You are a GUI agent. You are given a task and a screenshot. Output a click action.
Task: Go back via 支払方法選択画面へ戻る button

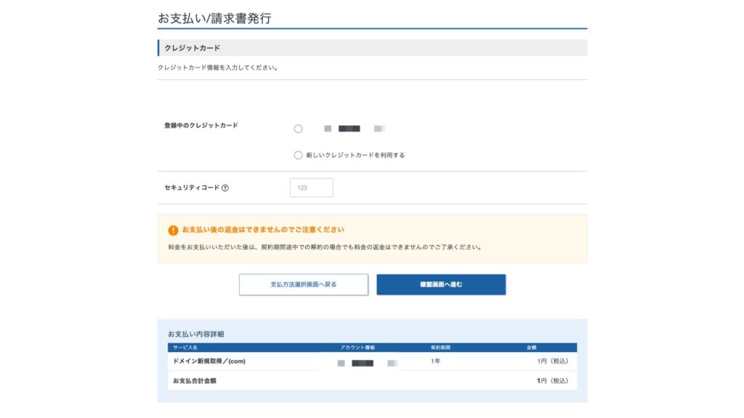coord(304,284)
